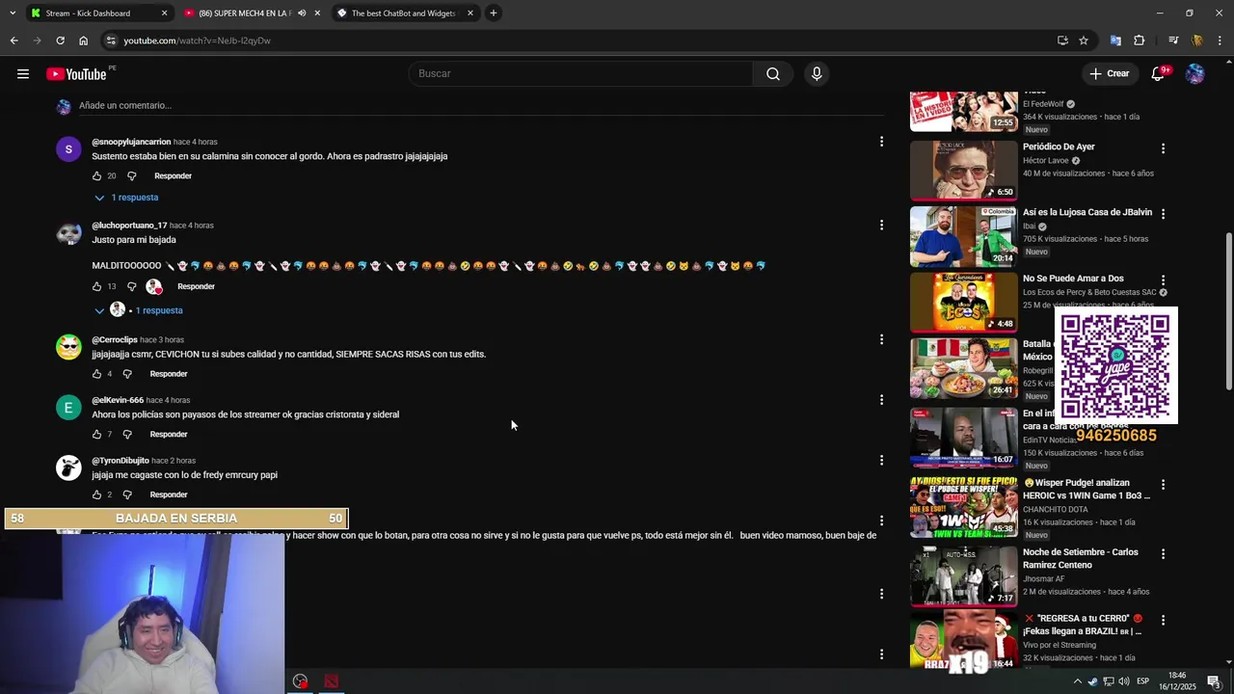Open a new browser tab
The image size is (1234, 694).
pos(493,13)
